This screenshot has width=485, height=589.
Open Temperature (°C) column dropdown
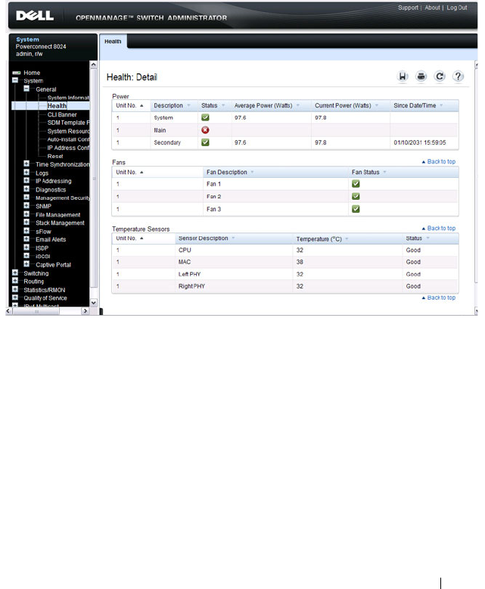(347, 239)
